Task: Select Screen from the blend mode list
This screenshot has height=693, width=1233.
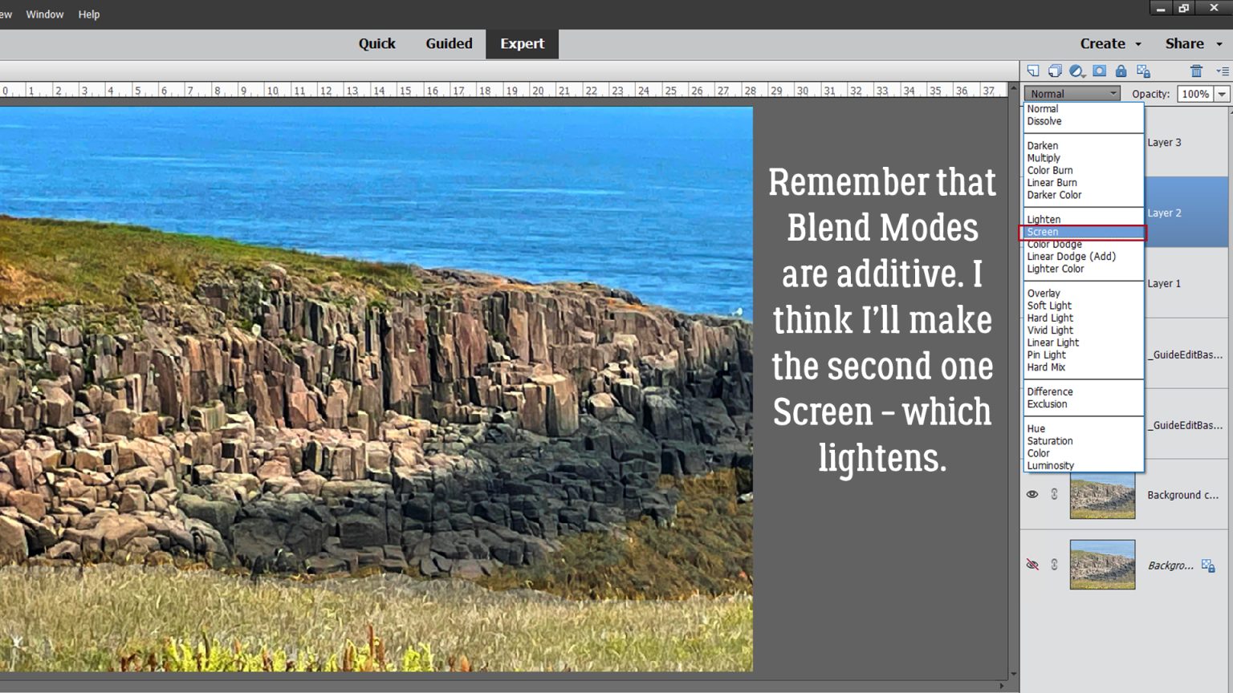Action: (1043, 232)
